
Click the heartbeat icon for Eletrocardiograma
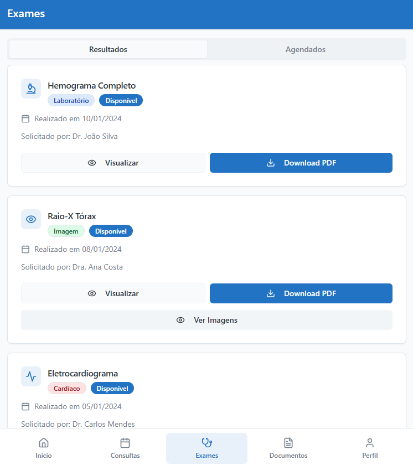[x=31, y=376]
